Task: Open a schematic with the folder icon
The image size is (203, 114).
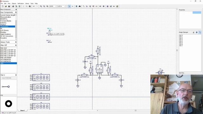Action: point(6,6)
